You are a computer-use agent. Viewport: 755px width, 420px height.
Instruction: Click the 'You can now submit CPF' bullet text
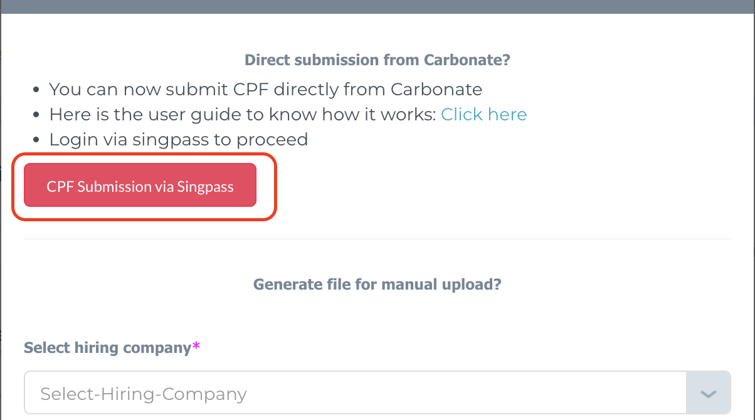(x=265, y=89)
